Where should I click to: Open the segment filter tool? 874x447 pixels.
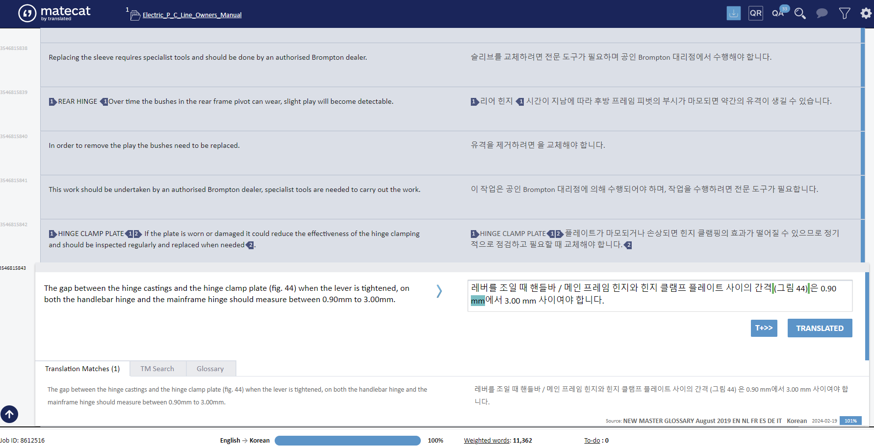tap(844, 13)
